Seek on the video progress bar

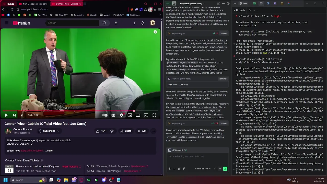click(x=80, y=111)
